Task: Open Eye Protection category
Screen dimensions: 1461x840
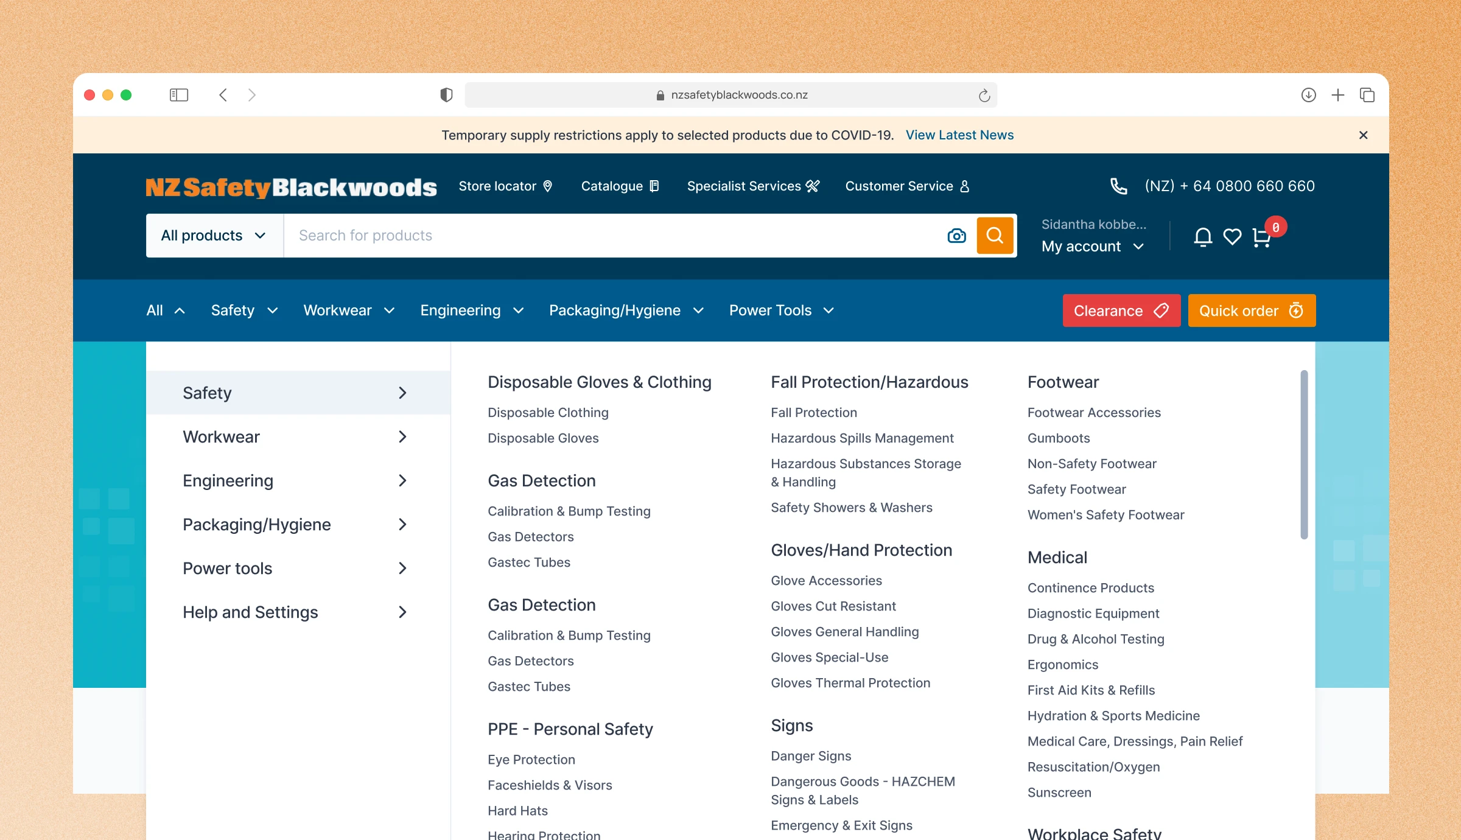Action: coord(531,760)
